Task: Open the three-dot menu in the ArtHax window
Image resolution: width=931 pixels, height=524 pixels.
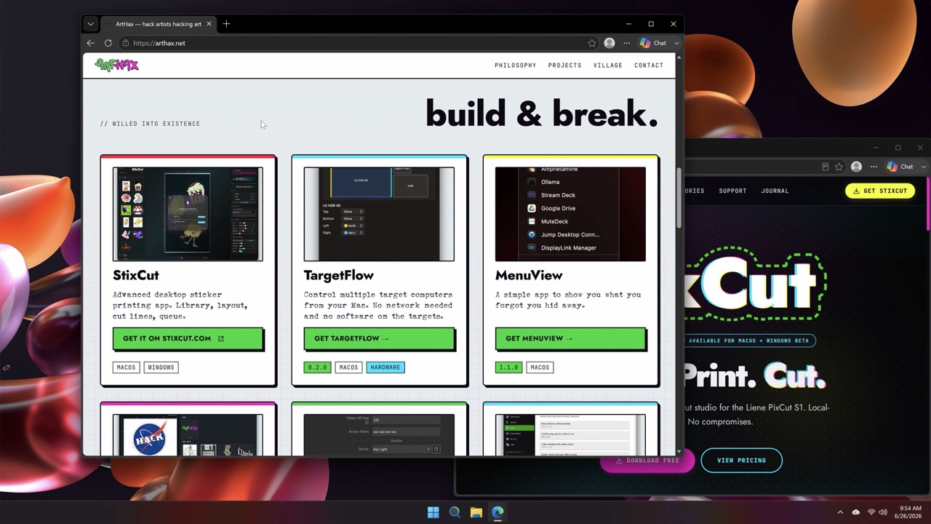Action: pyautogui.click(x=627, y=43)
